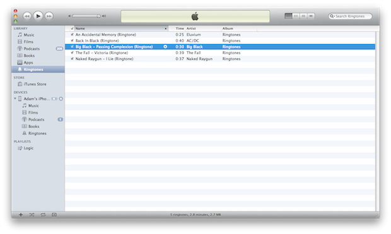Click the Next track fast-forward button
The width and height of the screenshot is (391, 234).
click(x=49, y=16)
